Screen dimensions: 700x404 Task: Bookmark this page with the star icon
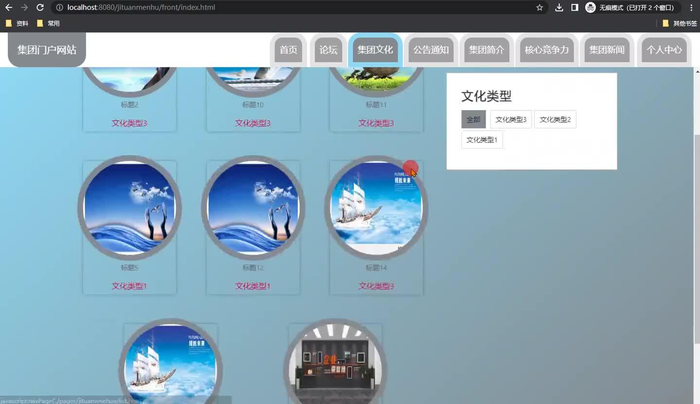540,7
